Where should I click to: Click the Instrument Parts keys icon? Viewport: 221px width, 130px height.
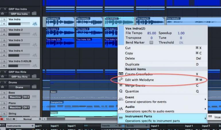click(x=121, y=118)
